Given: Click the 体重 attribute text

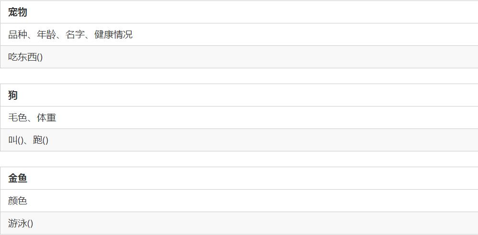Looking at the screenshot, I should pos(46,118).
